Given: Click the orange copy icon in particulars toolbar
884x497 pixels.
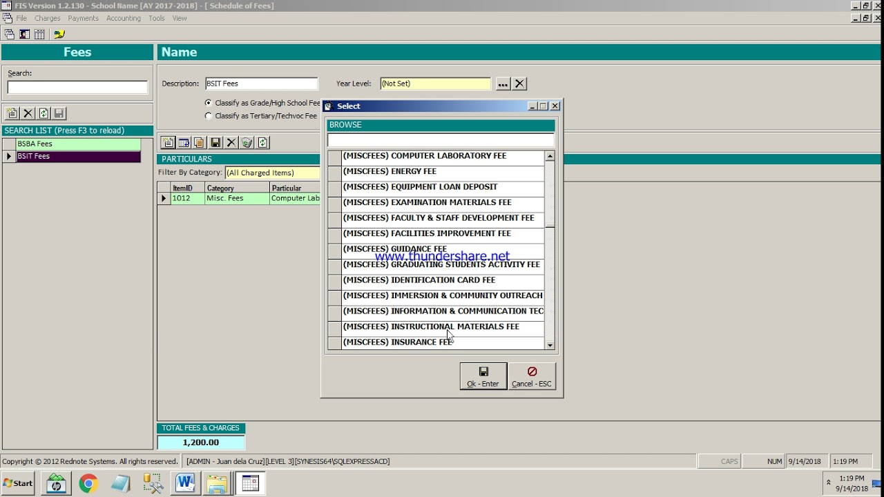Looking at the screenshot, I should point(199,142).
